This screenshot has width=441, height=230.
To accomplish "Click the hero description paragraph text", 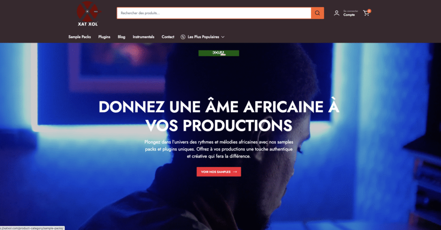I will pyautogui.click(x=219, y=149).
